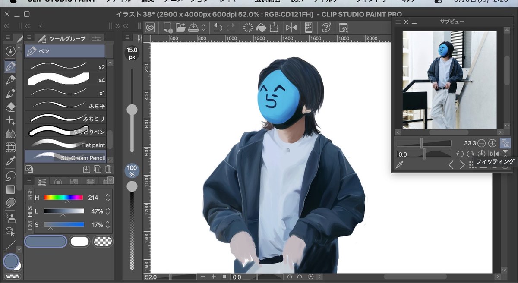Image resolution: width=518 pixels, height=283 pixels.
Task: Select the Lasso selection tool
Action: 10,176
